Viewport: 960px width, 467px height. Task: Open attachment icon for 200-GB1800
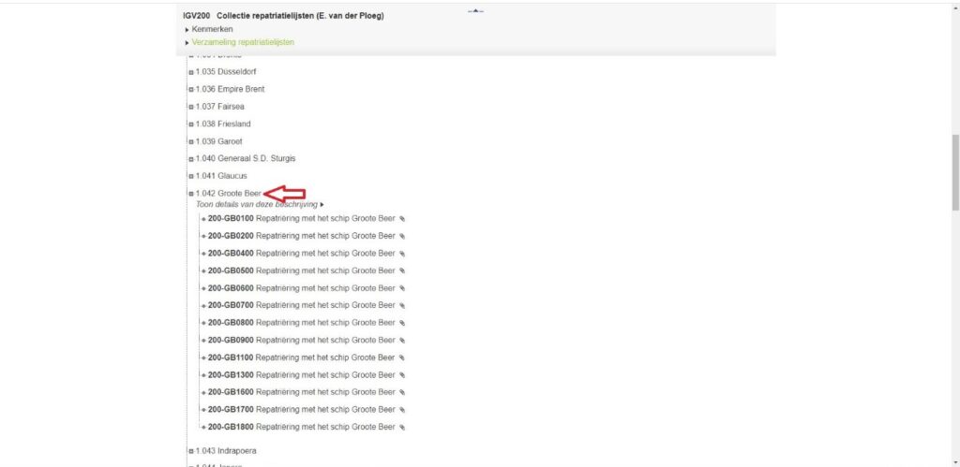point(402,428)
